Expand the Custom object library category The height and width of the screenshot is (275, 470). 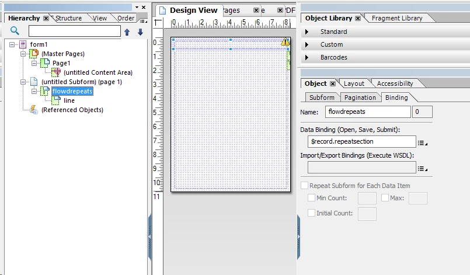[x=307, y=45]
